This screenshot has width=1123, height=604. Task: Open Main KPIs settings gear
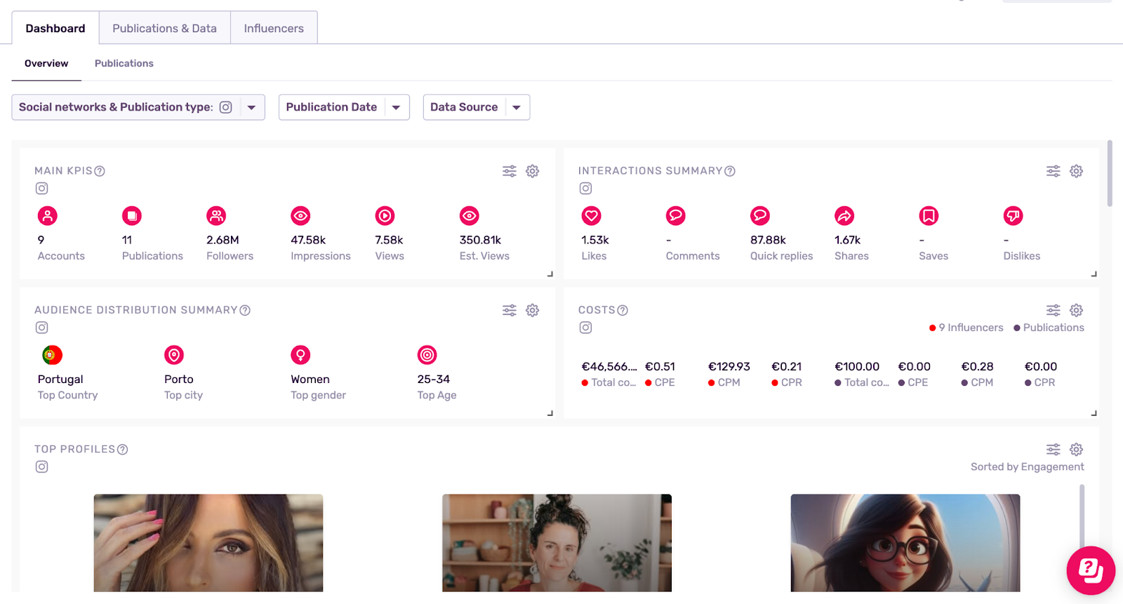[532, 171]
